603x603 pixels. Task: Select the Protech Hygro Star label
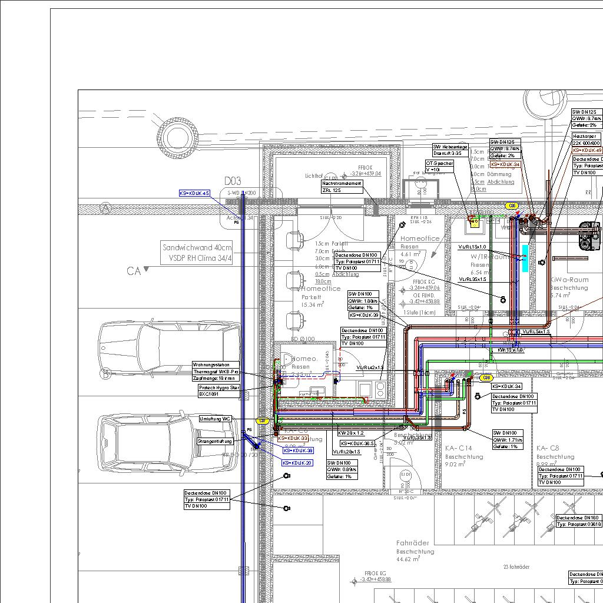(x=220, y=391)
